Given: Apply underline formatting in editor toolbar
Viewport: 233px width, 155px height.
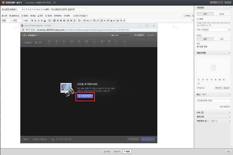Looking at the screenshot, I should (35, 21).
